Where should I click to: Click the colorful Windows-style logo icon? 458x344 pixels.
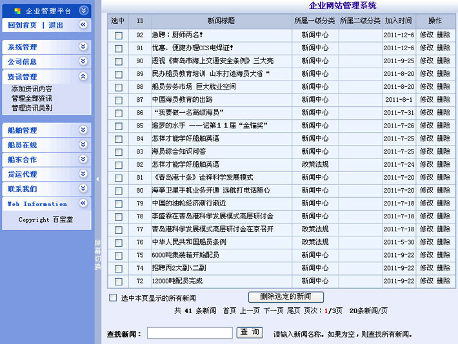point(17,11)
